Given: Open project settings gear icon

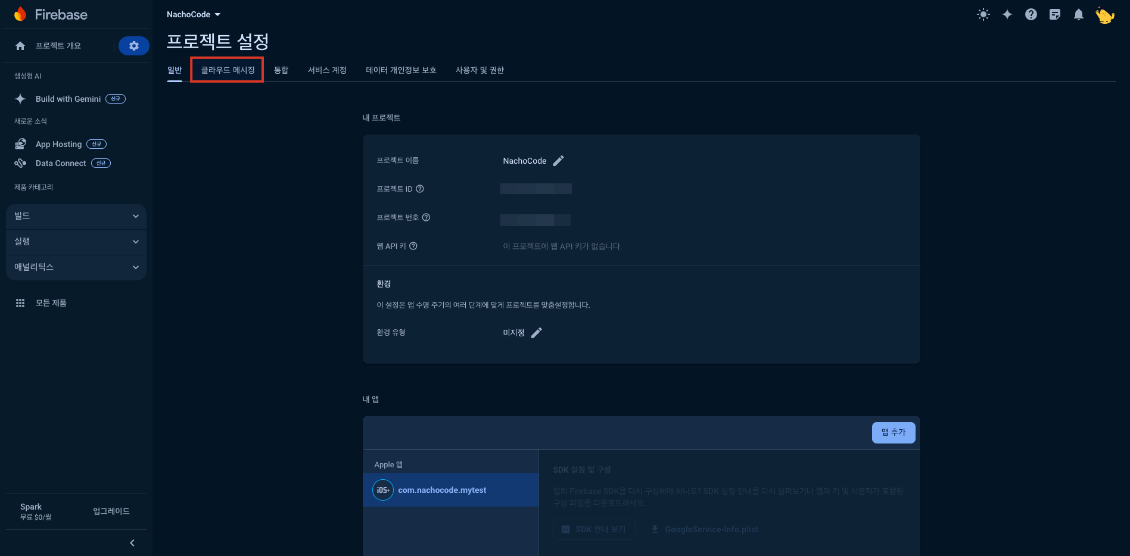Looking at the screenshot, I should pos(134,46).
